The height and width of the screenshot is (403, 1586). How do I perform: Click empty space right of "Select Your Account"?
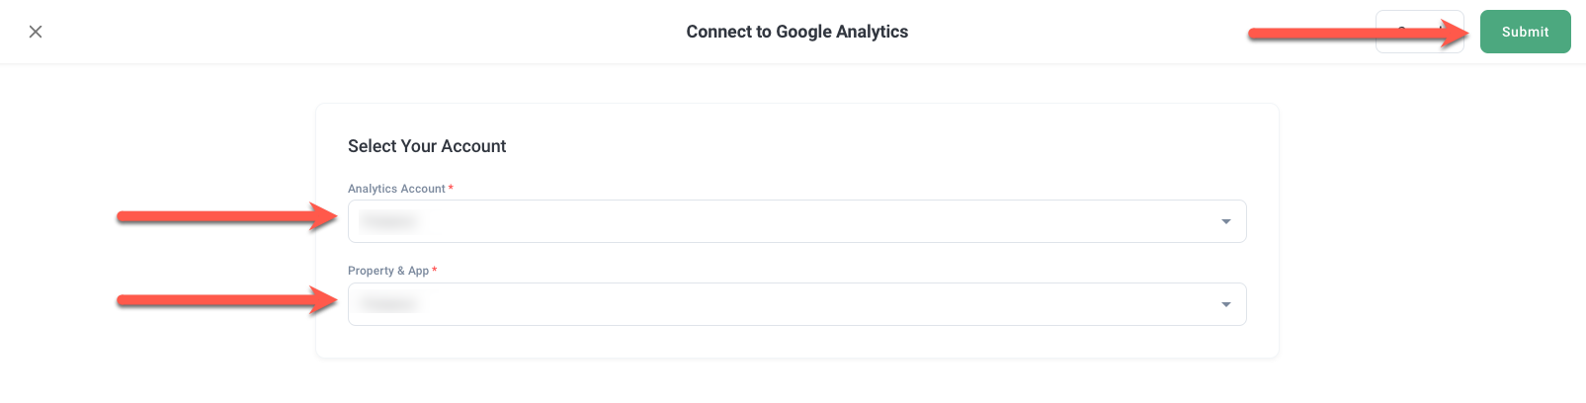tap(889, 146)
